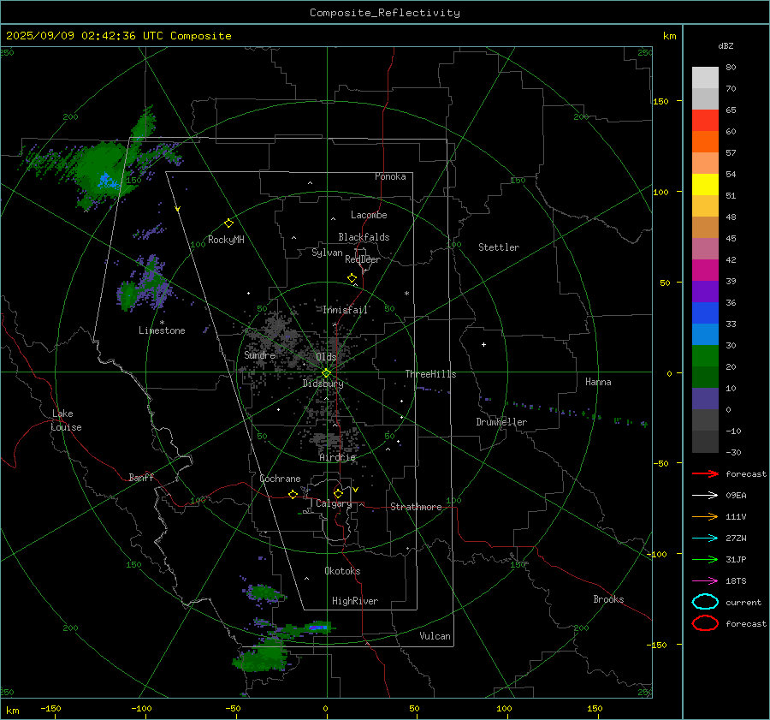
Task: Click the Sylvan label on the map
Action: [327, 253]
